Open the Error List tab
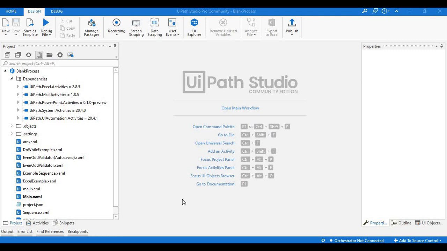 pyautogui.click(x=25, y=231)
